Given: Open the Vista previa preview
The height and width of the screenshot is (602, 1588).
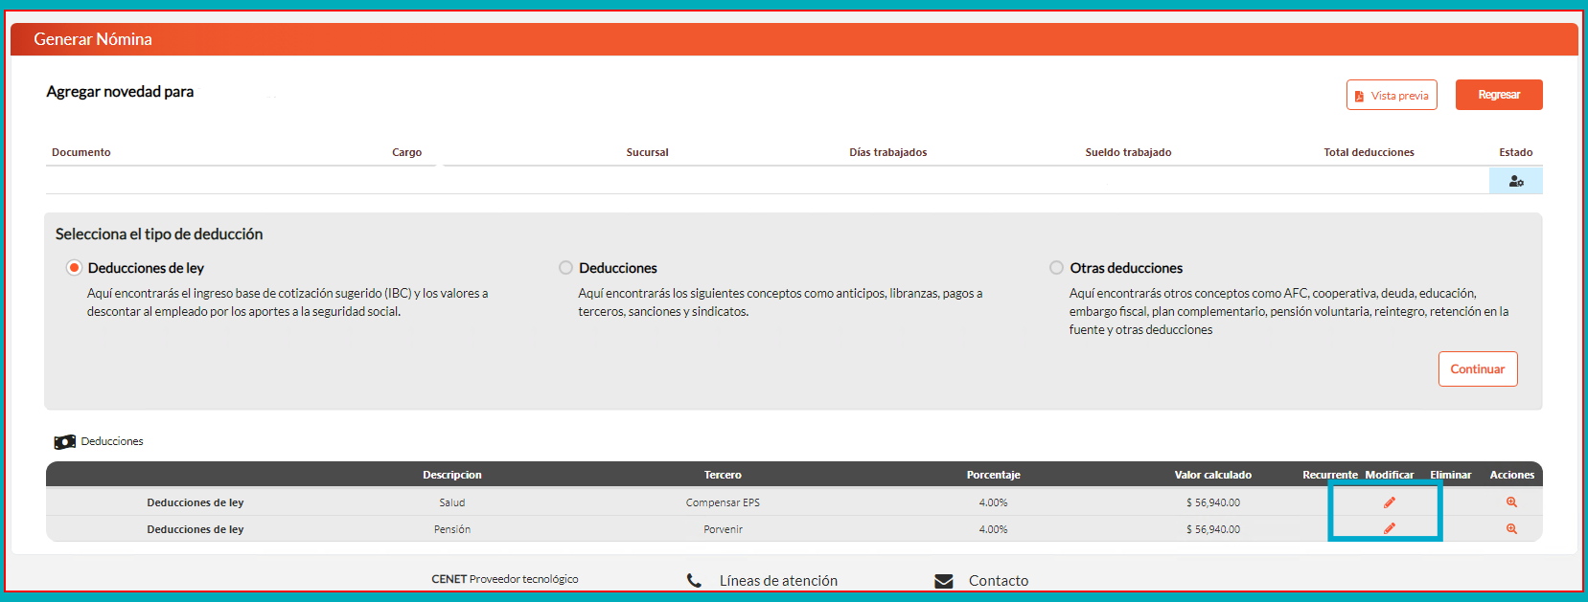Looking at the screenshot, I should click(1391, 96).
